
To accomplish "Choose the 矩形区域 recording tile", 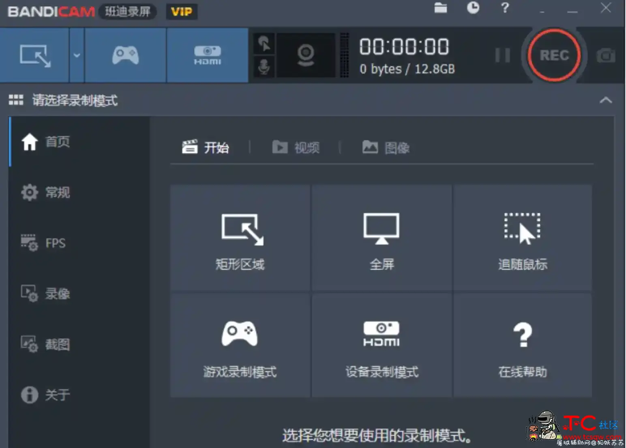I will pyautogui.click(x=240, y=238).
